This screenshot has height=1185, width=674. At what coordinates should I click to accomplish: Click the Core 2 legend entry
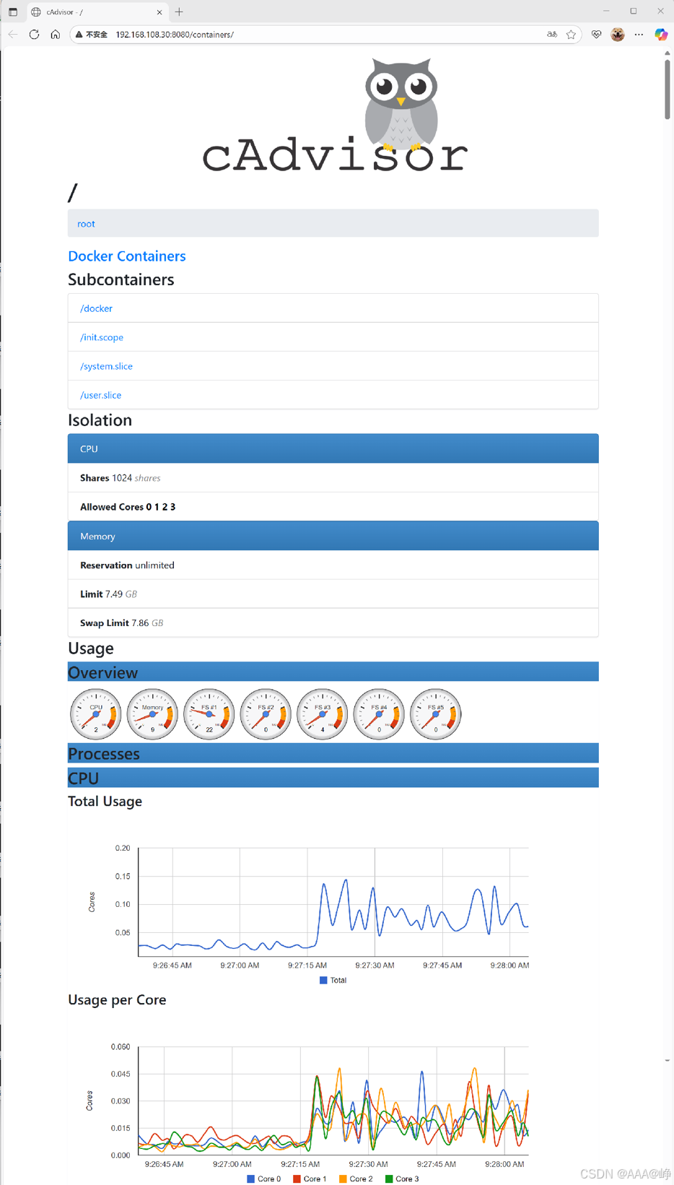coord(356,1179)
